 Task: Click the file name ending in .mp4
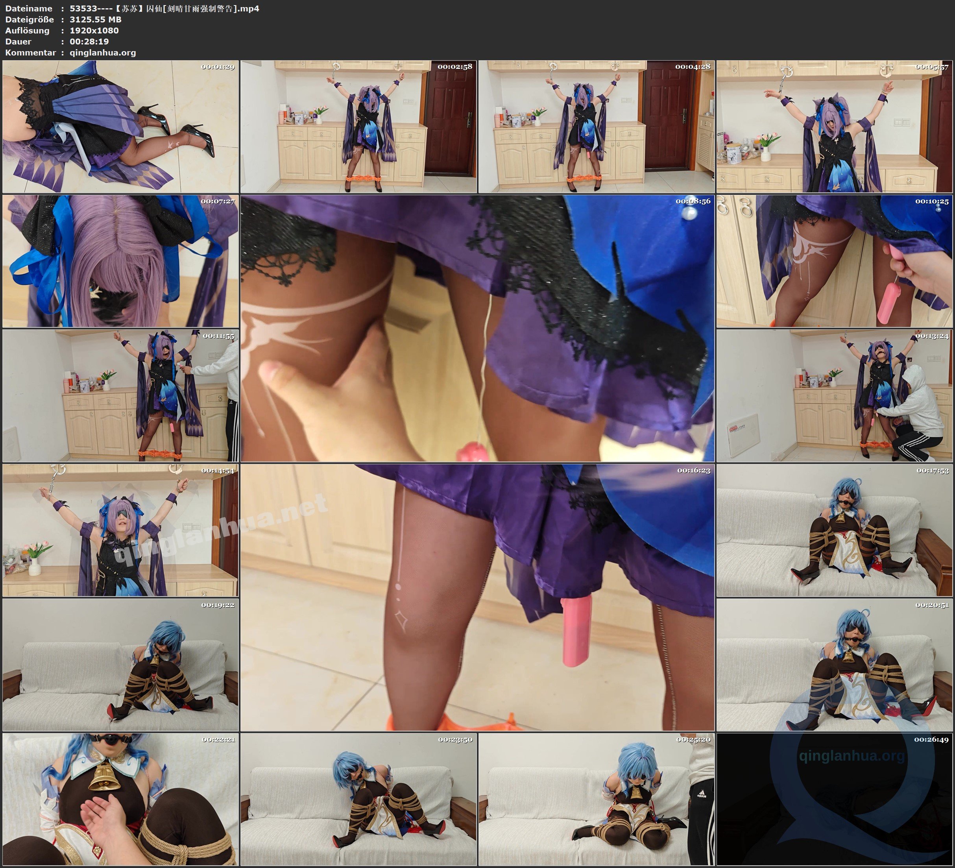point(164,9)
